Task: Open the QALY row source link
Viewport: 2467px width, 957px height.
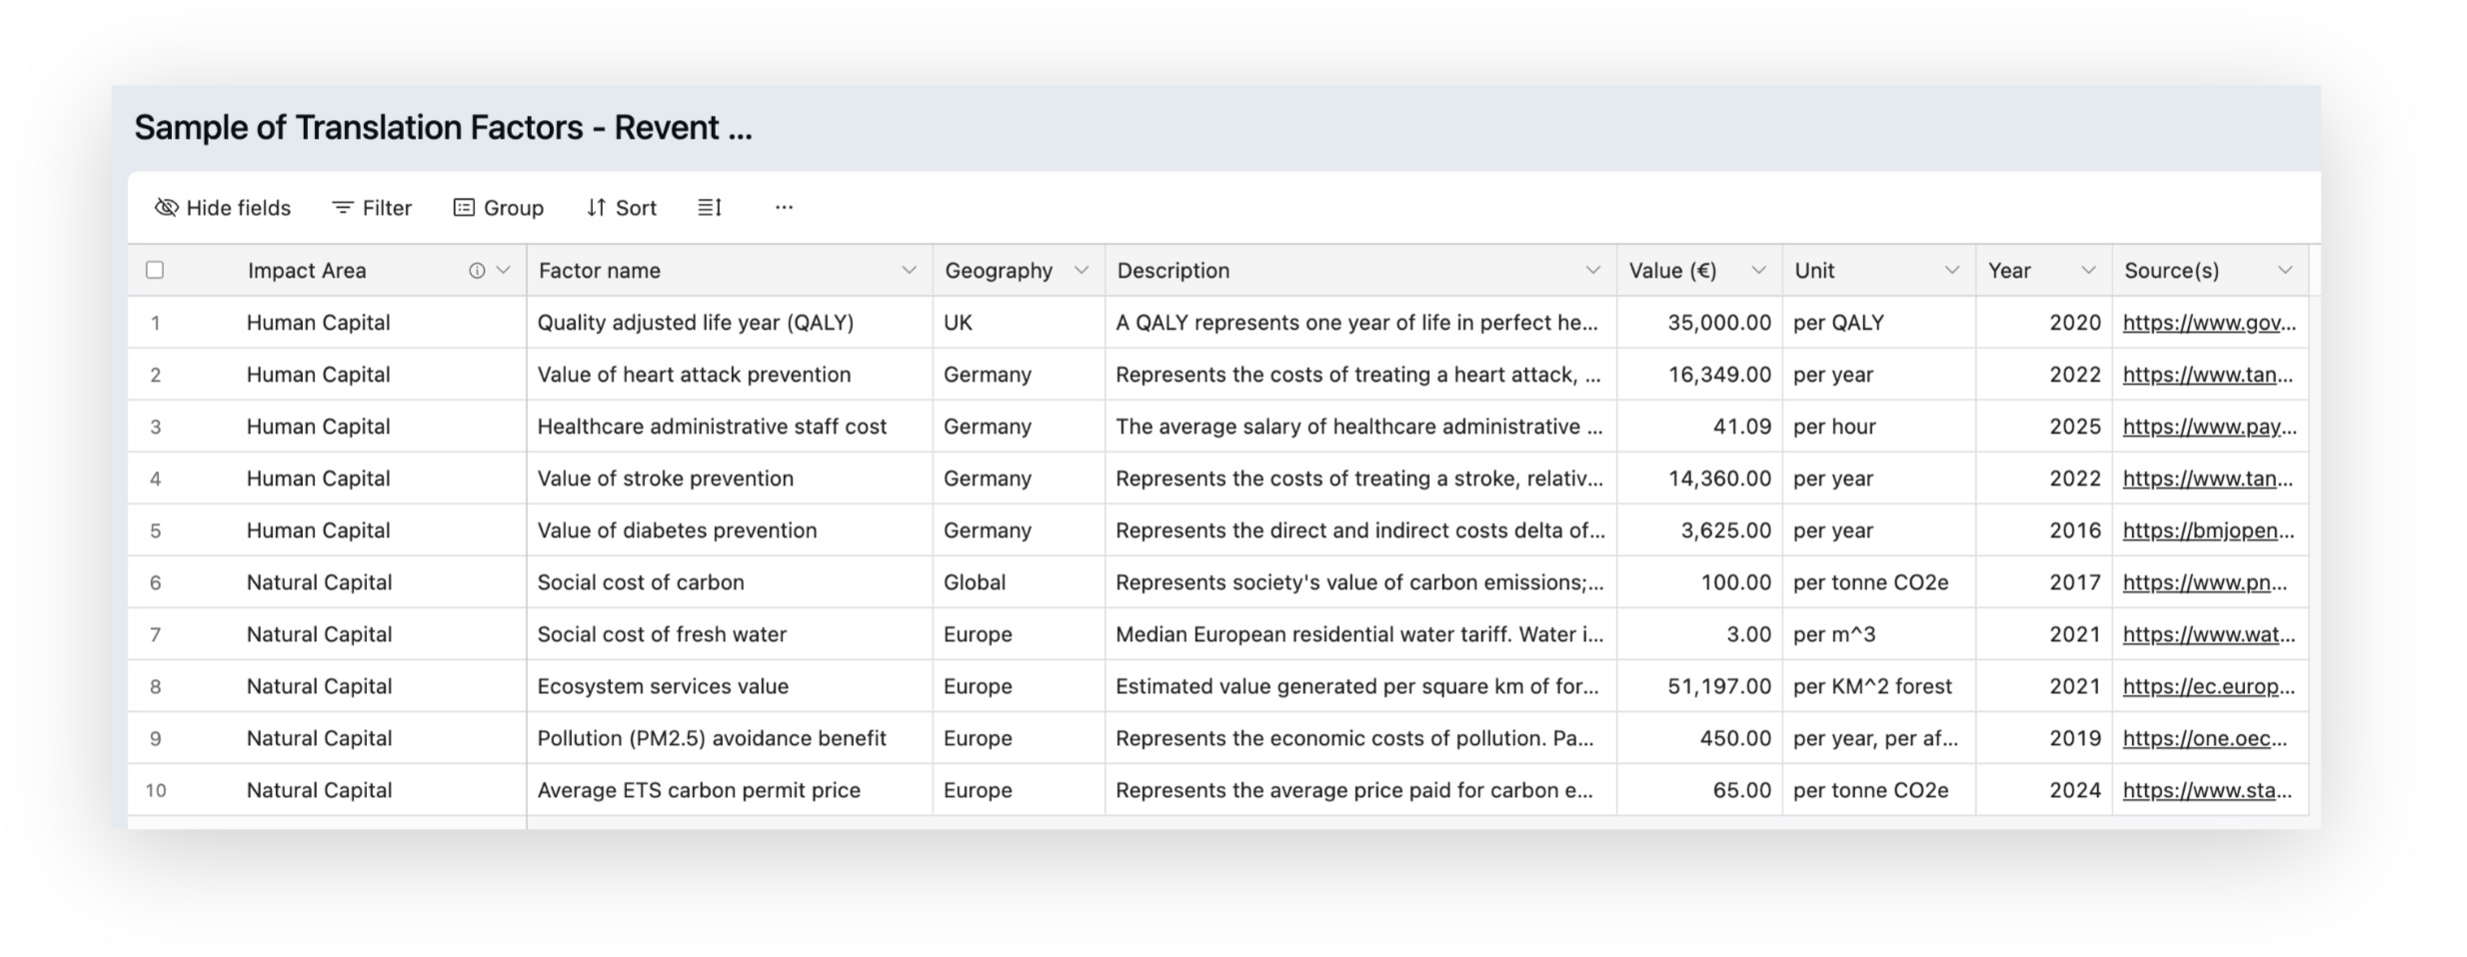Action: (x=2209, y=323)
